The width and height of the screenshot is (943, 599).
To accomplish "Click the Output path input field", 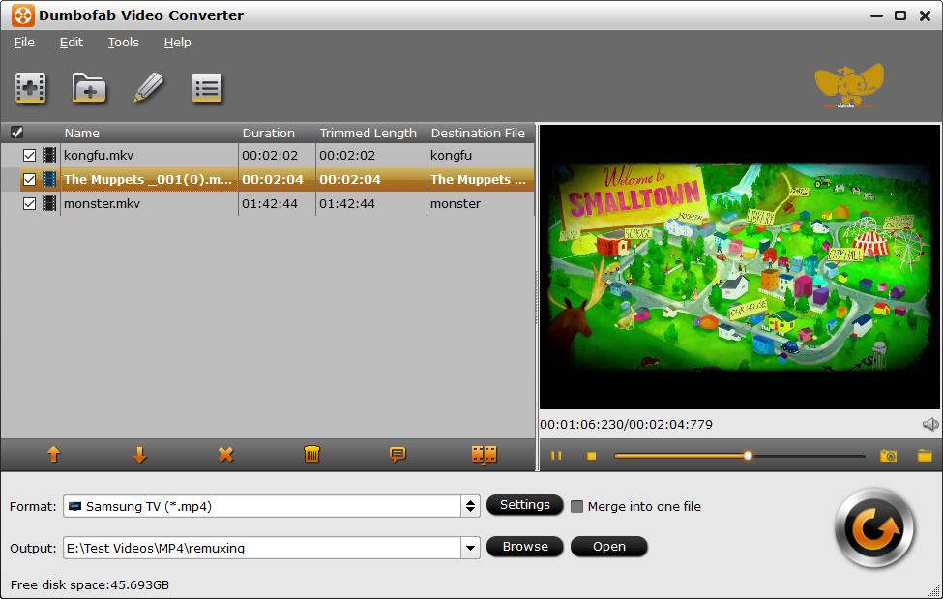I will [263, 548].
